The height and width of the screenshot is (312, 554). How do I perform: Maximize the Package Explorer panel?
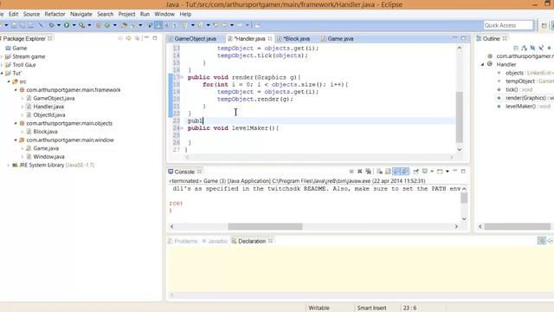click(x=155, y=38)
